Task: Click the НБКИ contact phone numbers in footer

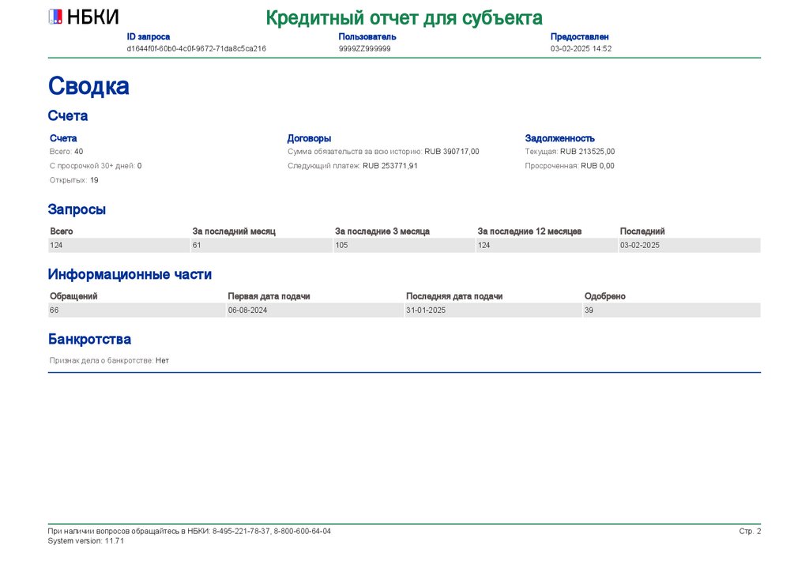Action: pyautogui.click(x=271, y=531)
